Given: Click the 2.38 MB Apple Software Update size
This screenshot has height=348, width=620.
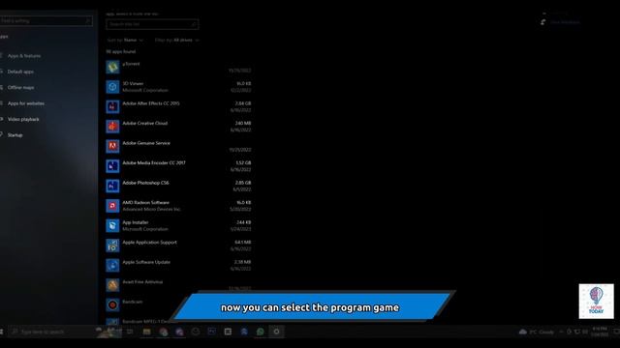Looking at the screenshot, I should [243, 262].
